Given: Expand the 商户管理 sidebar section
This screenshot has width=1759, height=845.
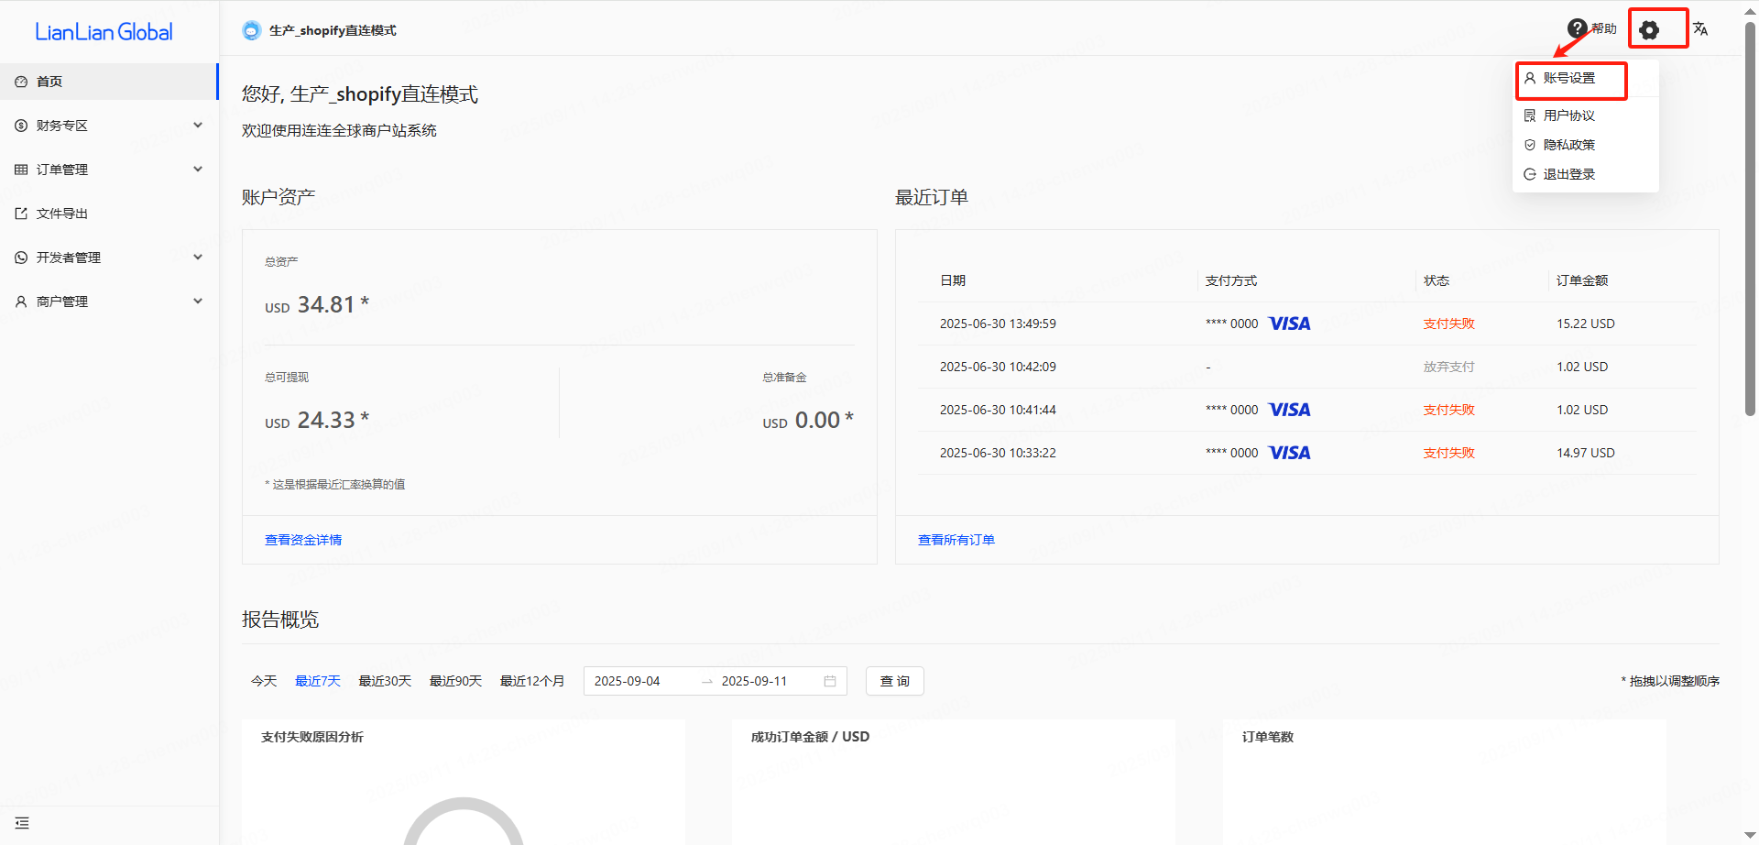Looking at the screenshot, I should 197,302.
